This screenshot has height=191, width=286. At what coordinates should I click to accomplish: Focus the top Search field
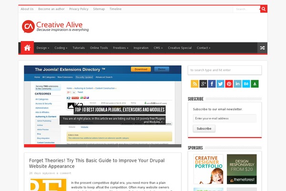click(246, 9)
